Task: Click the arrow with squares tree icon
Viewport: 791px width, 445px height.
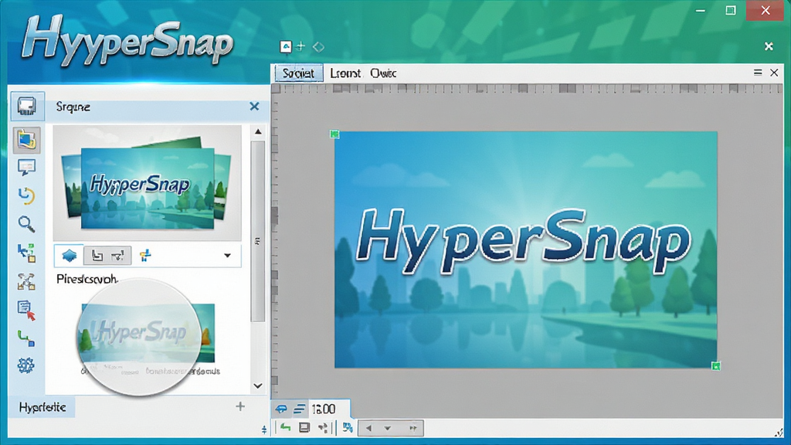Action: (26, 253)
